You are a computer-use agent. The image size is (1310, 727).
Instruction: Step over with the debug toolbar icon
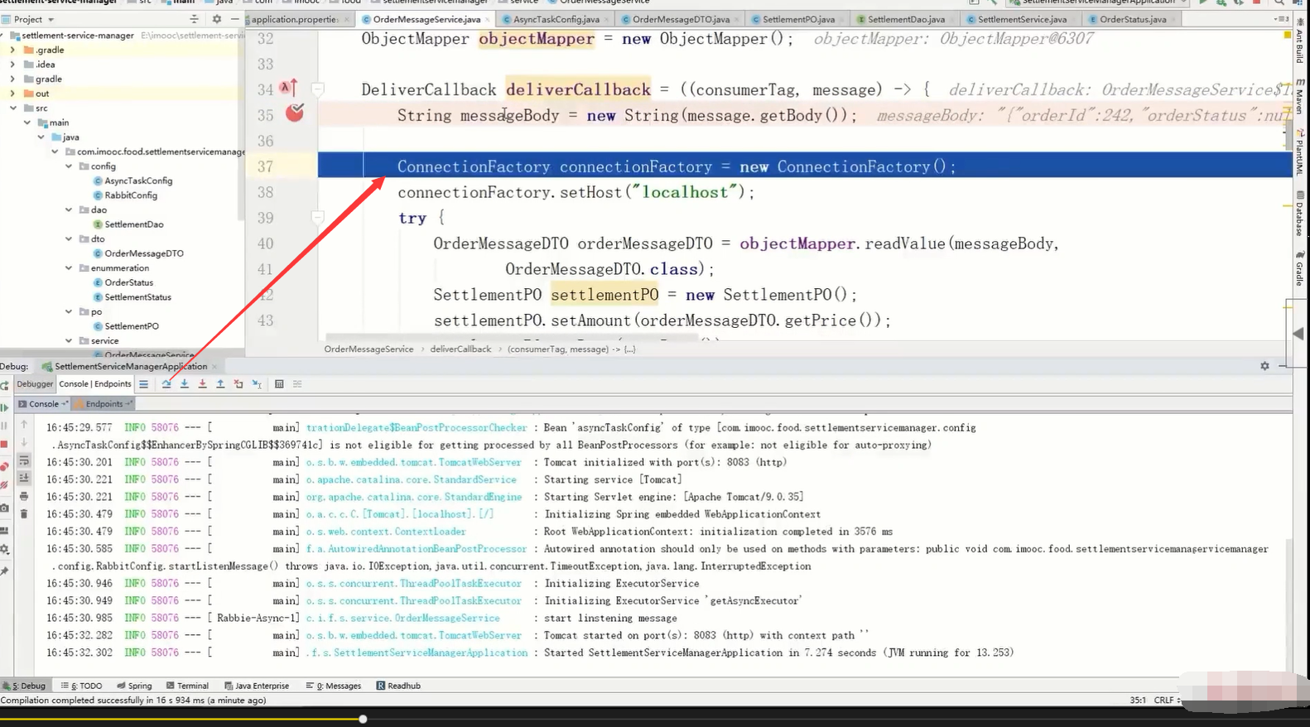pyautogui.click(x=166, y=384)
